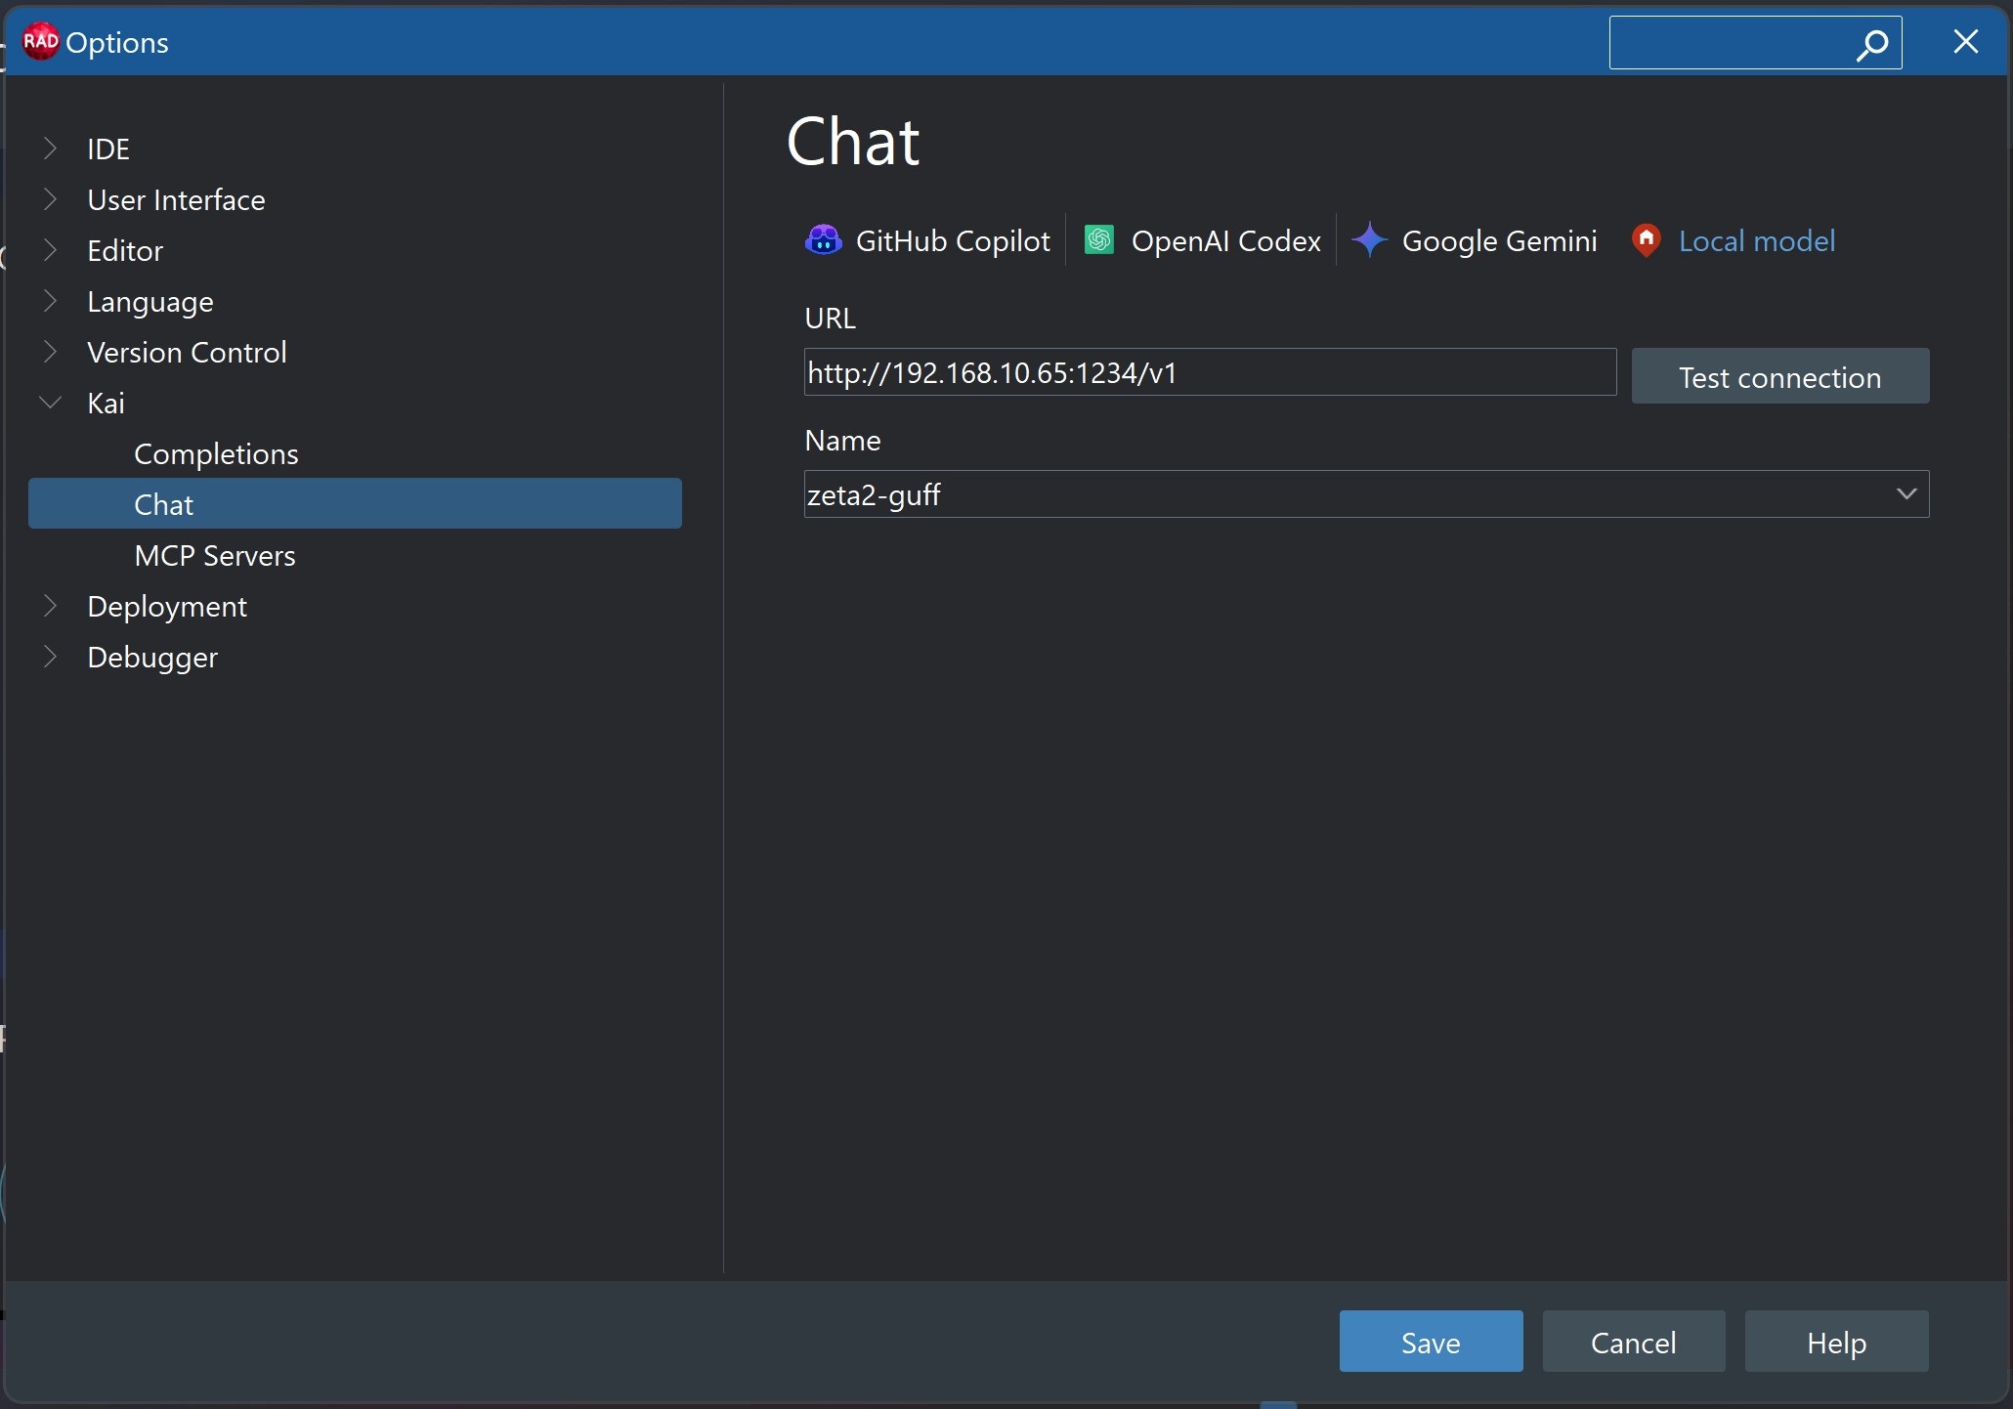Screen dimensions: 2013x1409
Task: Click the Save button
Action: (1431, 1342)
